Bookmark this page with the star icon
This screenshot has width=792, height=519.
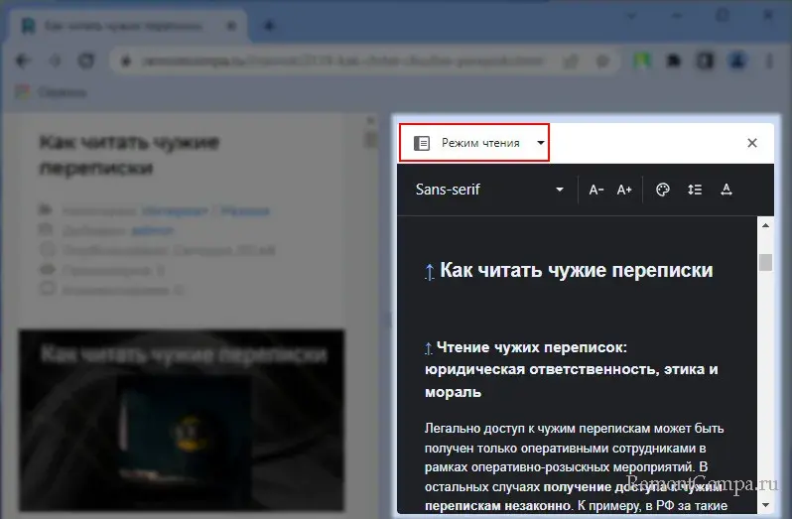pyautogui.click(x=601, y=61)
